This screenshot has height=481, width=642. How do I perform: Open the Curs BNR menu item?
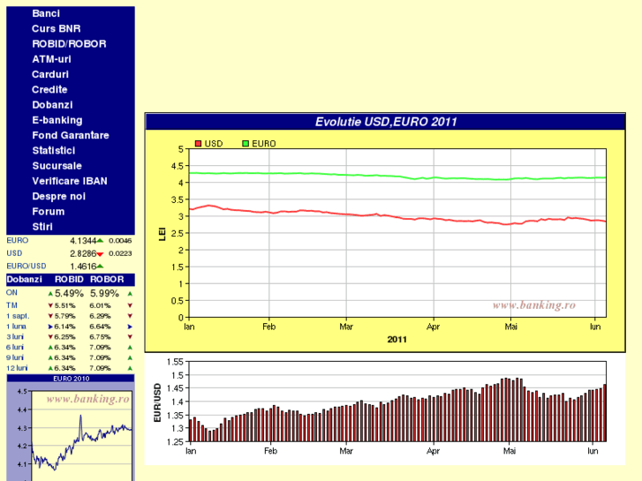point(56,29)
